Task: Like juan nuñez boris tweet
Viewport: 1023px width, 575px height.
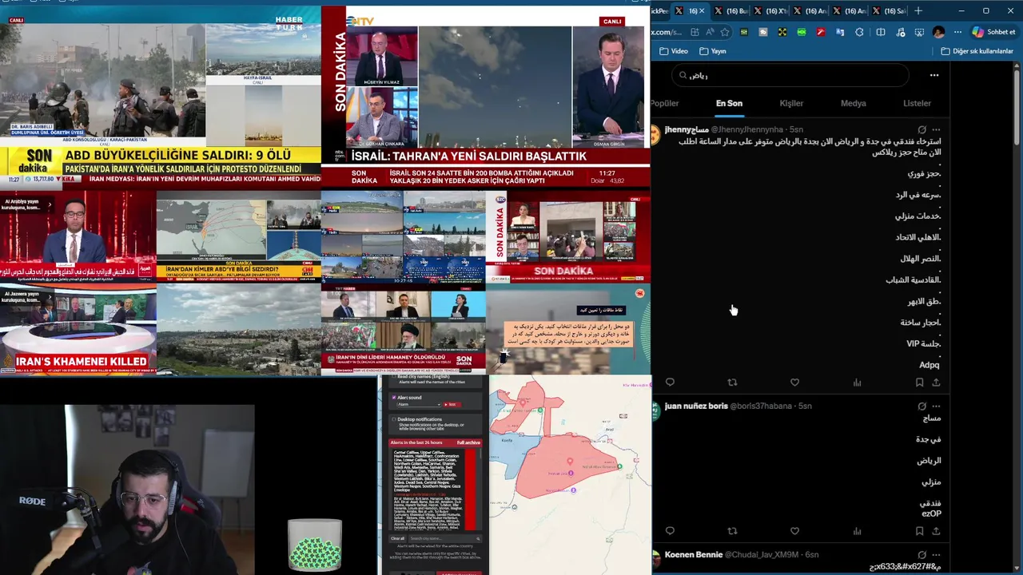Action: pyautogui.click(x=794, y=531)
